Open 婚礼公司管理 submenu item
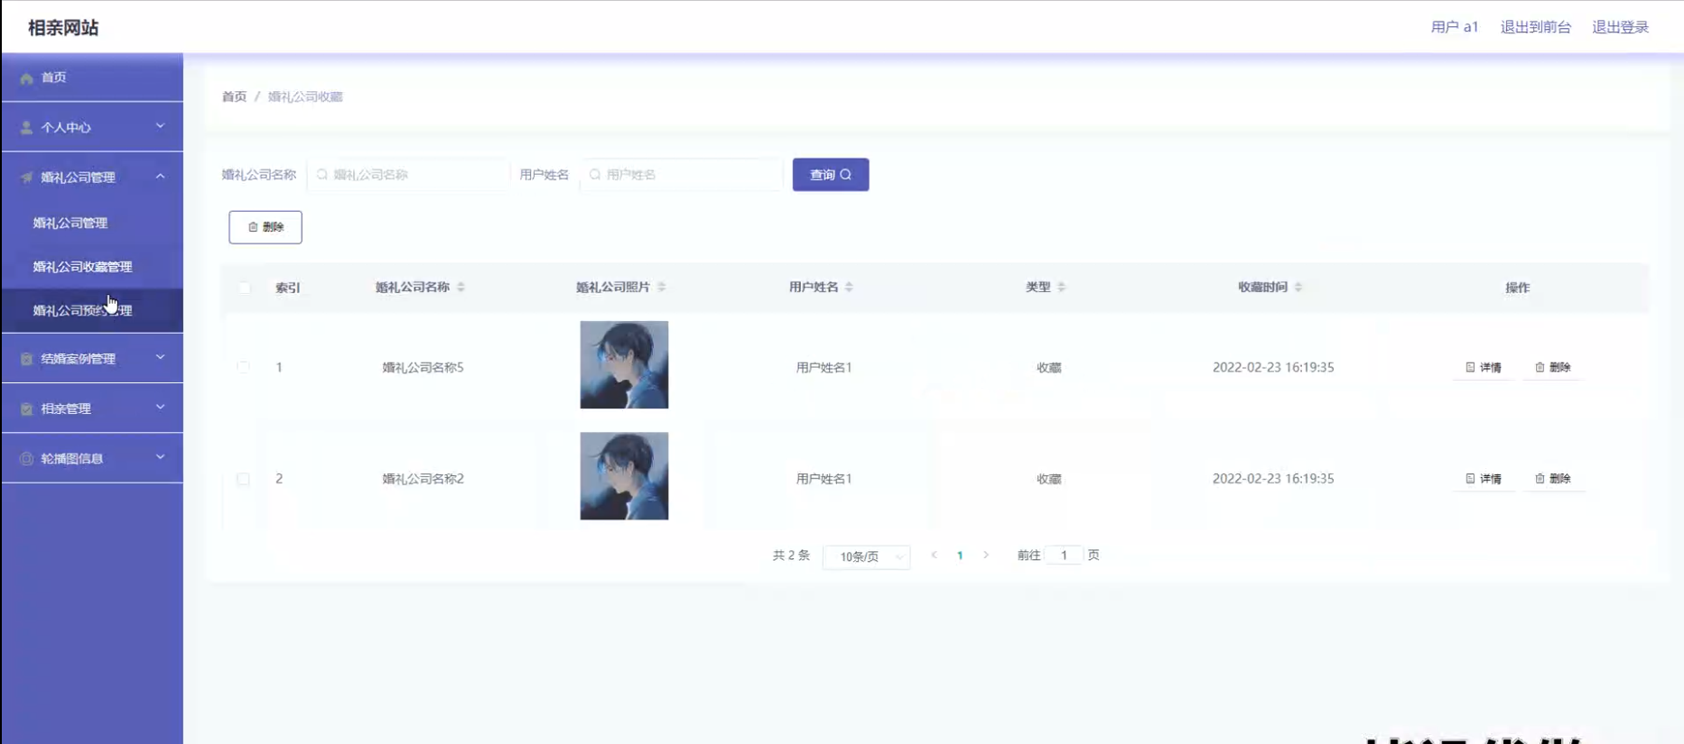Viewport: 1684px width, 744px height. pyautogui.click(x=92, y=223)
